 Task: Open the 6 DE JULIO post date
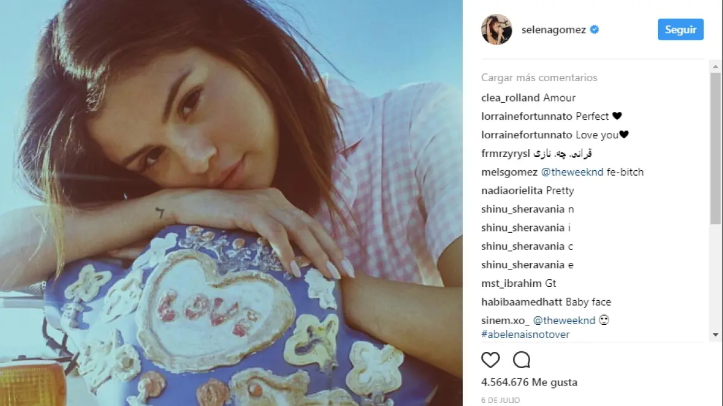[x=501, y=400]
